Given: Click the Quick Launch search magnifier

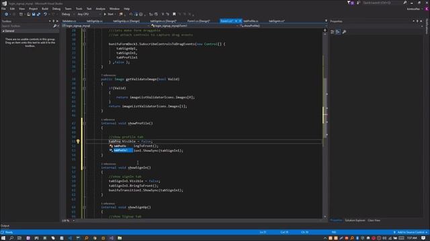Looking at the screenshot, I should [405, 3].
